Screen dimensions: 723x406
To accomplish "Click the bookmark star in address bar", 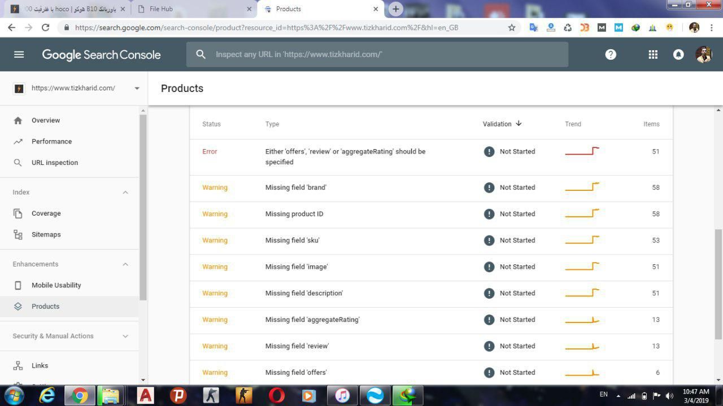I will point(512,27).
